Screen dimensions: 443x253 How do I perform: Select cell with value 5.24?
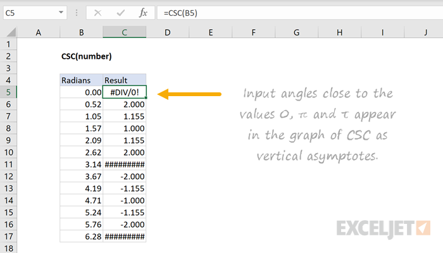tap(82, 213)
